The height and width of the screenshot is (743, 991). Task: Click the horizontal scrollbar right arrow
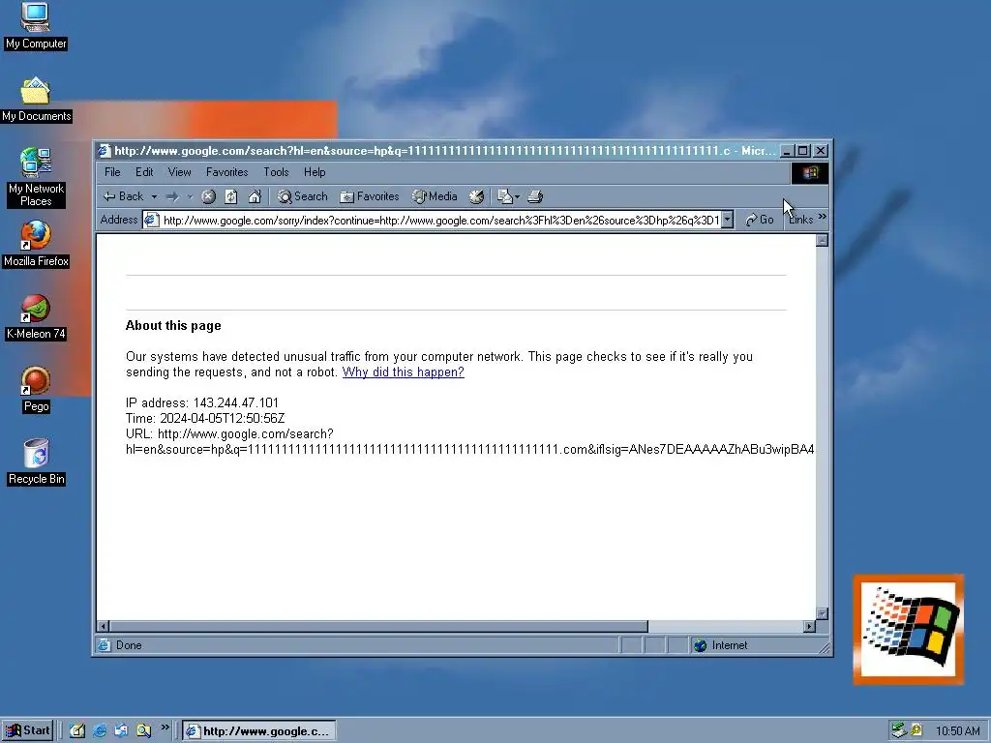(809, 626)
